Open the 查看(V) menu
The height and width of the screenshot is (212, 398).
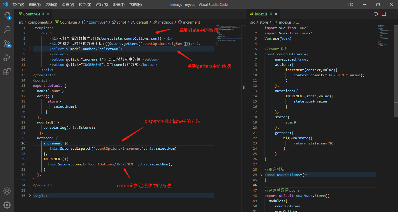pyautogui.click(x=68, y=5)
